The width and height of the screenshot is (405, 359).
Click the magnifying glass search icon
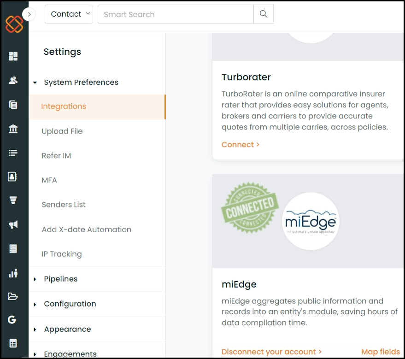tap(263, 14)
